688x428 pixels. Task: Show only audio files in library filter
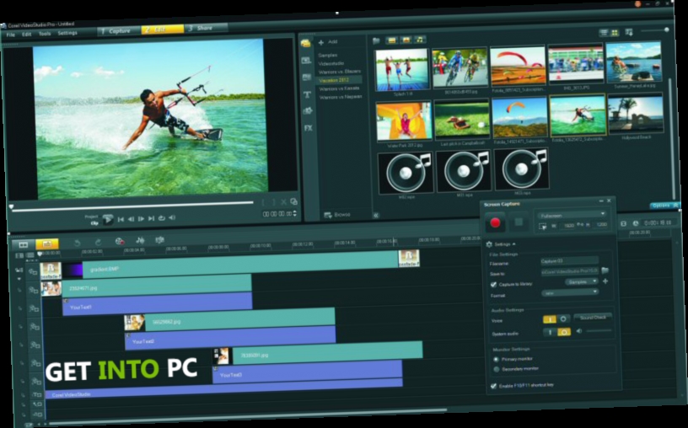coord(420,40)
